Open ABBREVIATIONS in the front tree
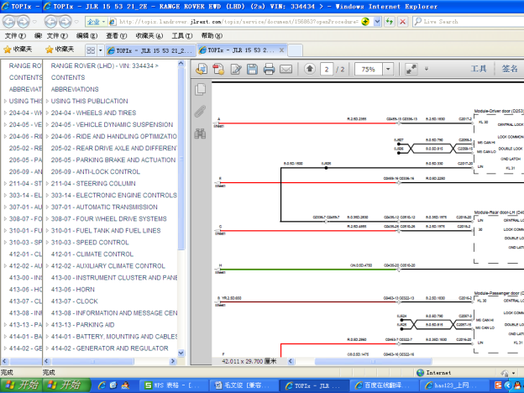Image resolution: width=524 pixels, height=393 pixels. pos(75,89)
